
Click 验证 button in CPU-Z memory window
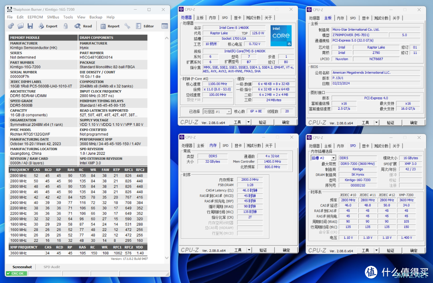point(263,250)
